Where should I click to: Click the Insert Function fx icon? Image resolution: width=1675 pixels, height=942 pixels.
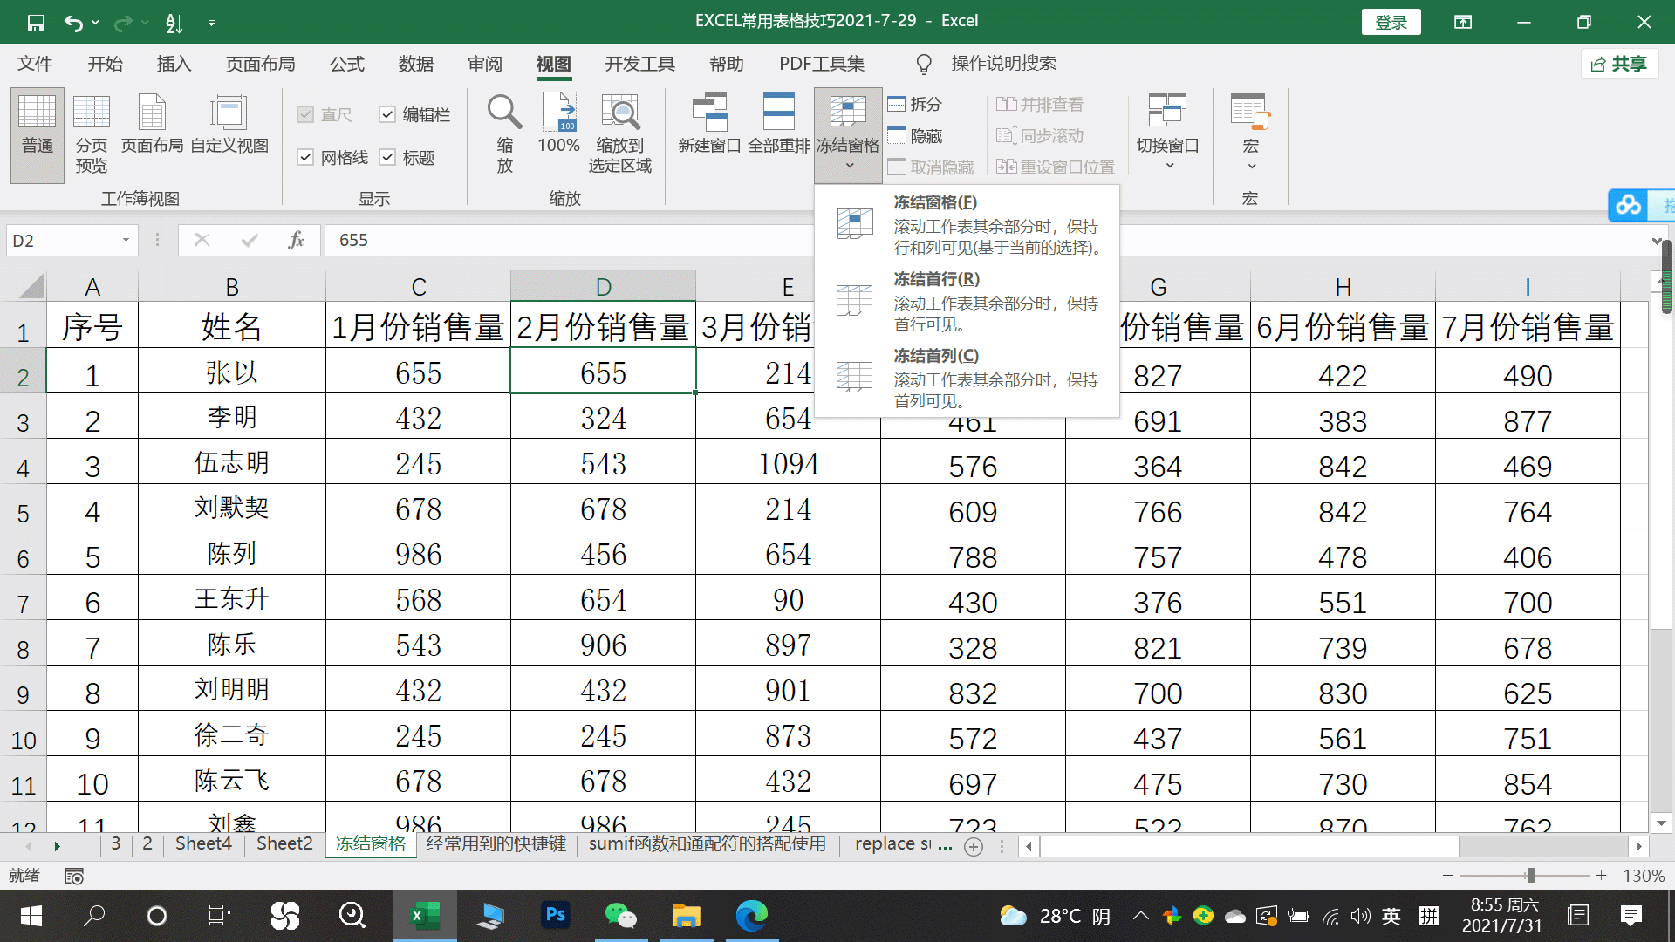(x=296, y=240)
